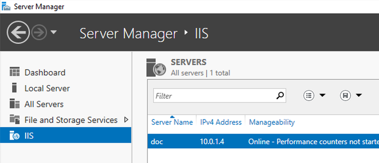Sort by the IPv4 Address column
Screen dimensions: 379x163
[221, 122]
